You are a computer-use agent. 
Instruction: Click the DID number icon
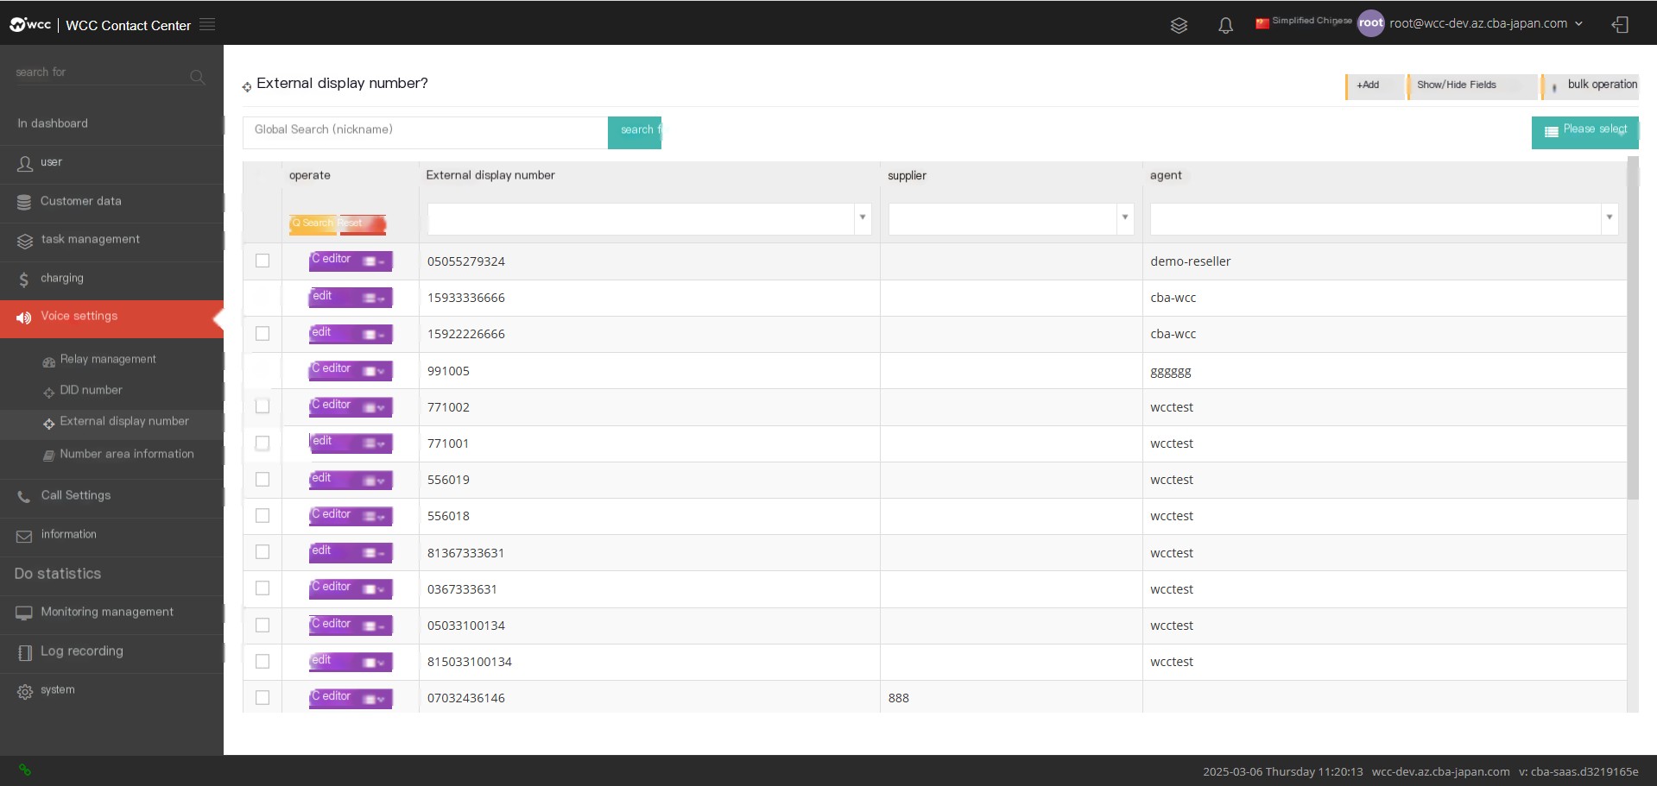click(48, 393)
